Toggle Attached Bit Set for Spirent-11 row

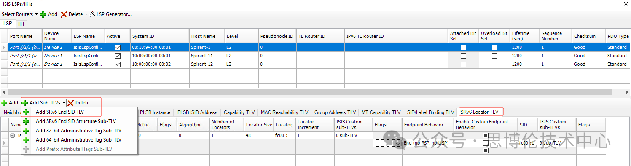[x=463, y=56]
